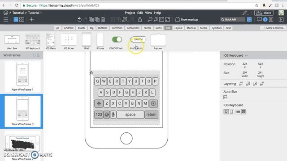Screen dimensions: 287x161
Task: Zoom out with the minus magnifier
Action: click(150, 20)
